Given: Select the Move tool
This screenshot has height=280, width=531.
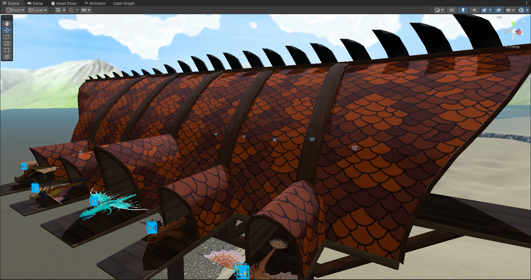Looking at the screenshot, I should point(7,30).
